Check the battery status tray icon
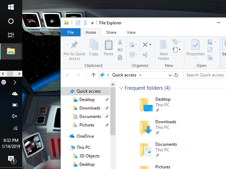Viewport: 226px width, 169px height. pyautogui.click(x=15, y=105)
